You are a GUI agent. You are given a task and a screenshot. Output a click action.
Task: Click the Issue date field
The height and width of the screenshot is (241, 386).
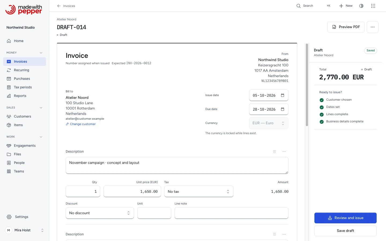click(x=269, y=95)
